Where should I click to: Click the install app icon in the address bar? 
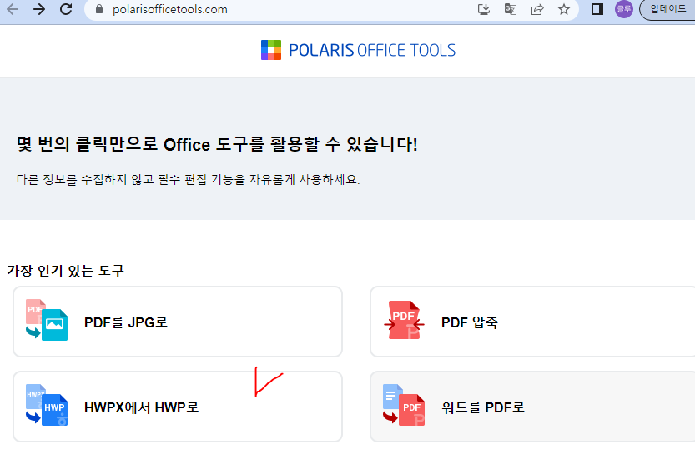[x=484, y=9]
